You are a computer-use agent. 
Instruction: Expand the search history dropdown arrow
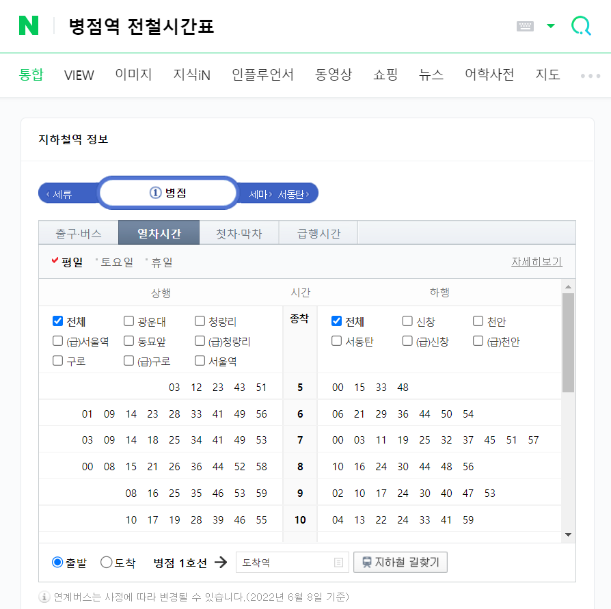click(x=551, y=26)
